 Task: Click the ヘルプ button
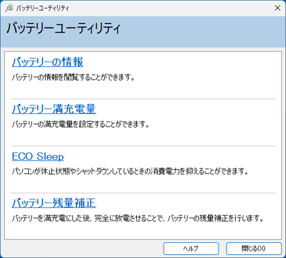coord(191,248)
